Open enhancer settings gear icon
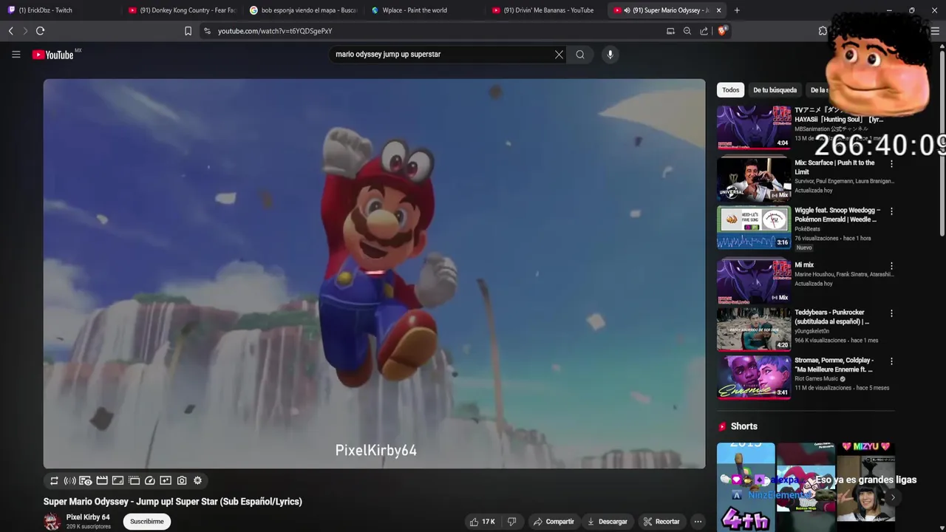The height and width of the screenshot is (532, 946). (197, 480)
